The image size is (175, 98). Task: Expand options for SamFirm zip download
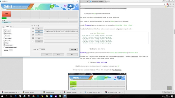81,92
